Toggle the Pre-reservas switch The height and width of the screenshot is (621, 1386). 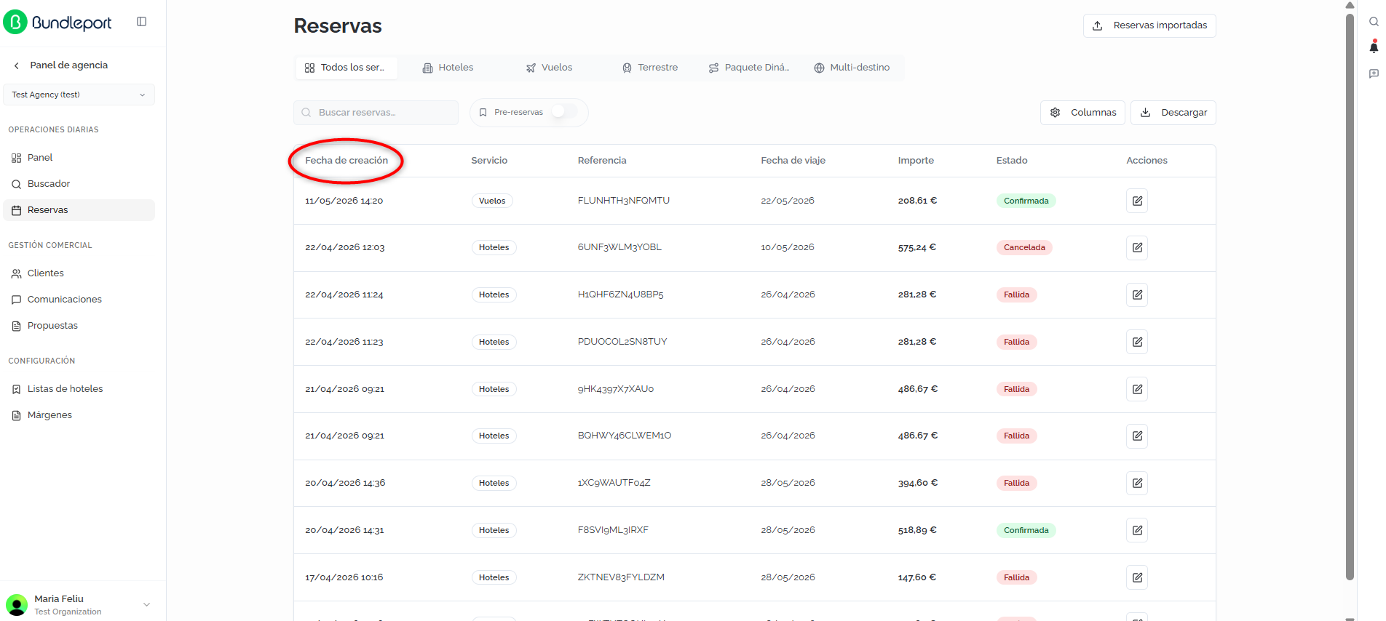point(564,112)
